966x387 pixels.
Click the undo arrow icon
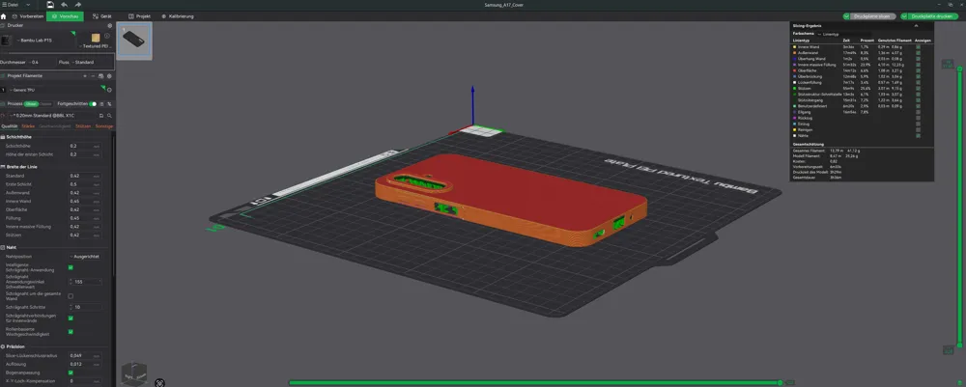pyautogui.click(x=65, y=4)
